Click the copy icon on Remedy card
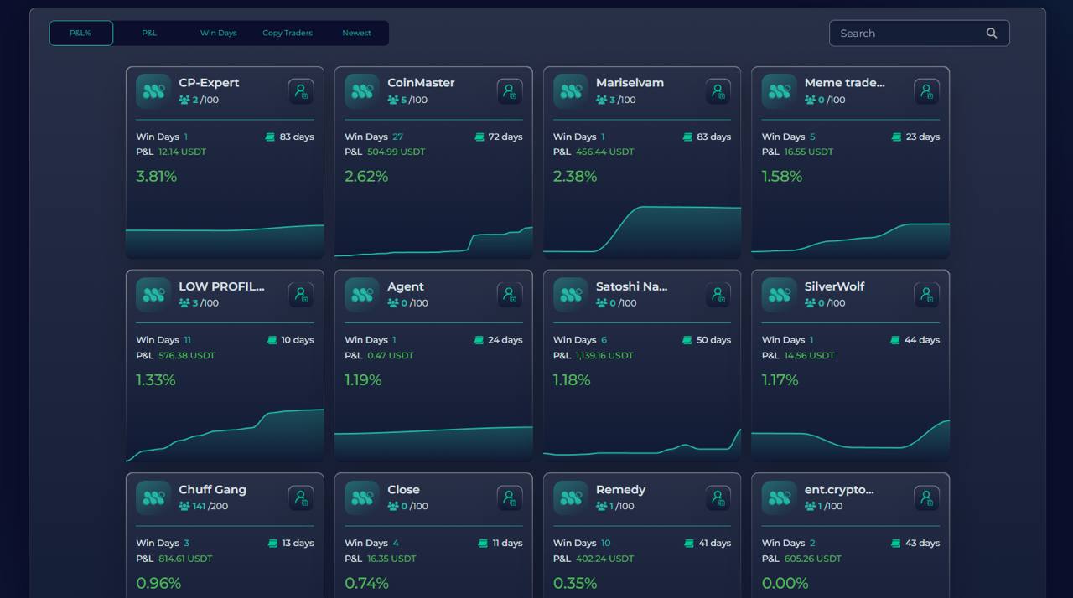The image size is (1073, 598). pyautogui.click(x=718, y=498)
